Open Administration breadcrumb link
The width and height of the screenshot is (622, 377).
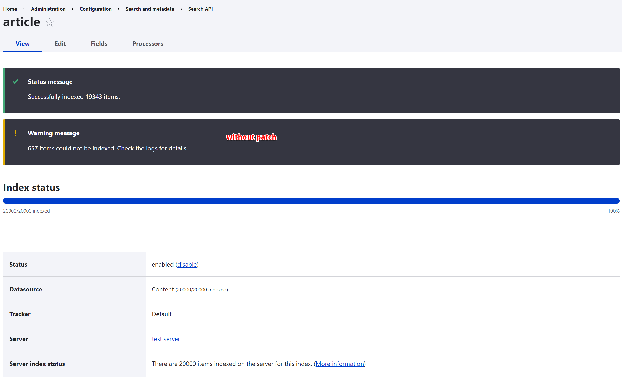coord(48,9)
